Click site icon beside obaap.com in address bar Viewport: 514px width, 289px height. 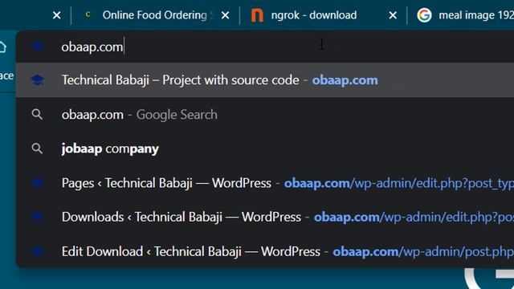click(x=38, y=47)
